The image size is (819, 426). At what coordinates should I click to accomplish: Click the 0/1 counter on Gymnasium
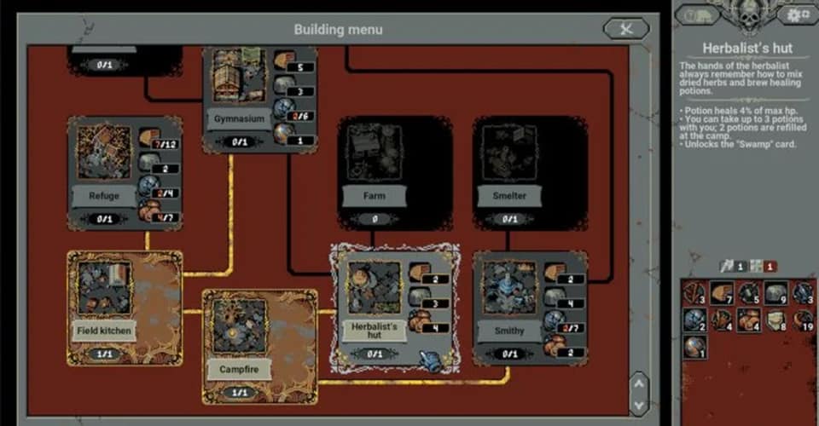[239, 141]
